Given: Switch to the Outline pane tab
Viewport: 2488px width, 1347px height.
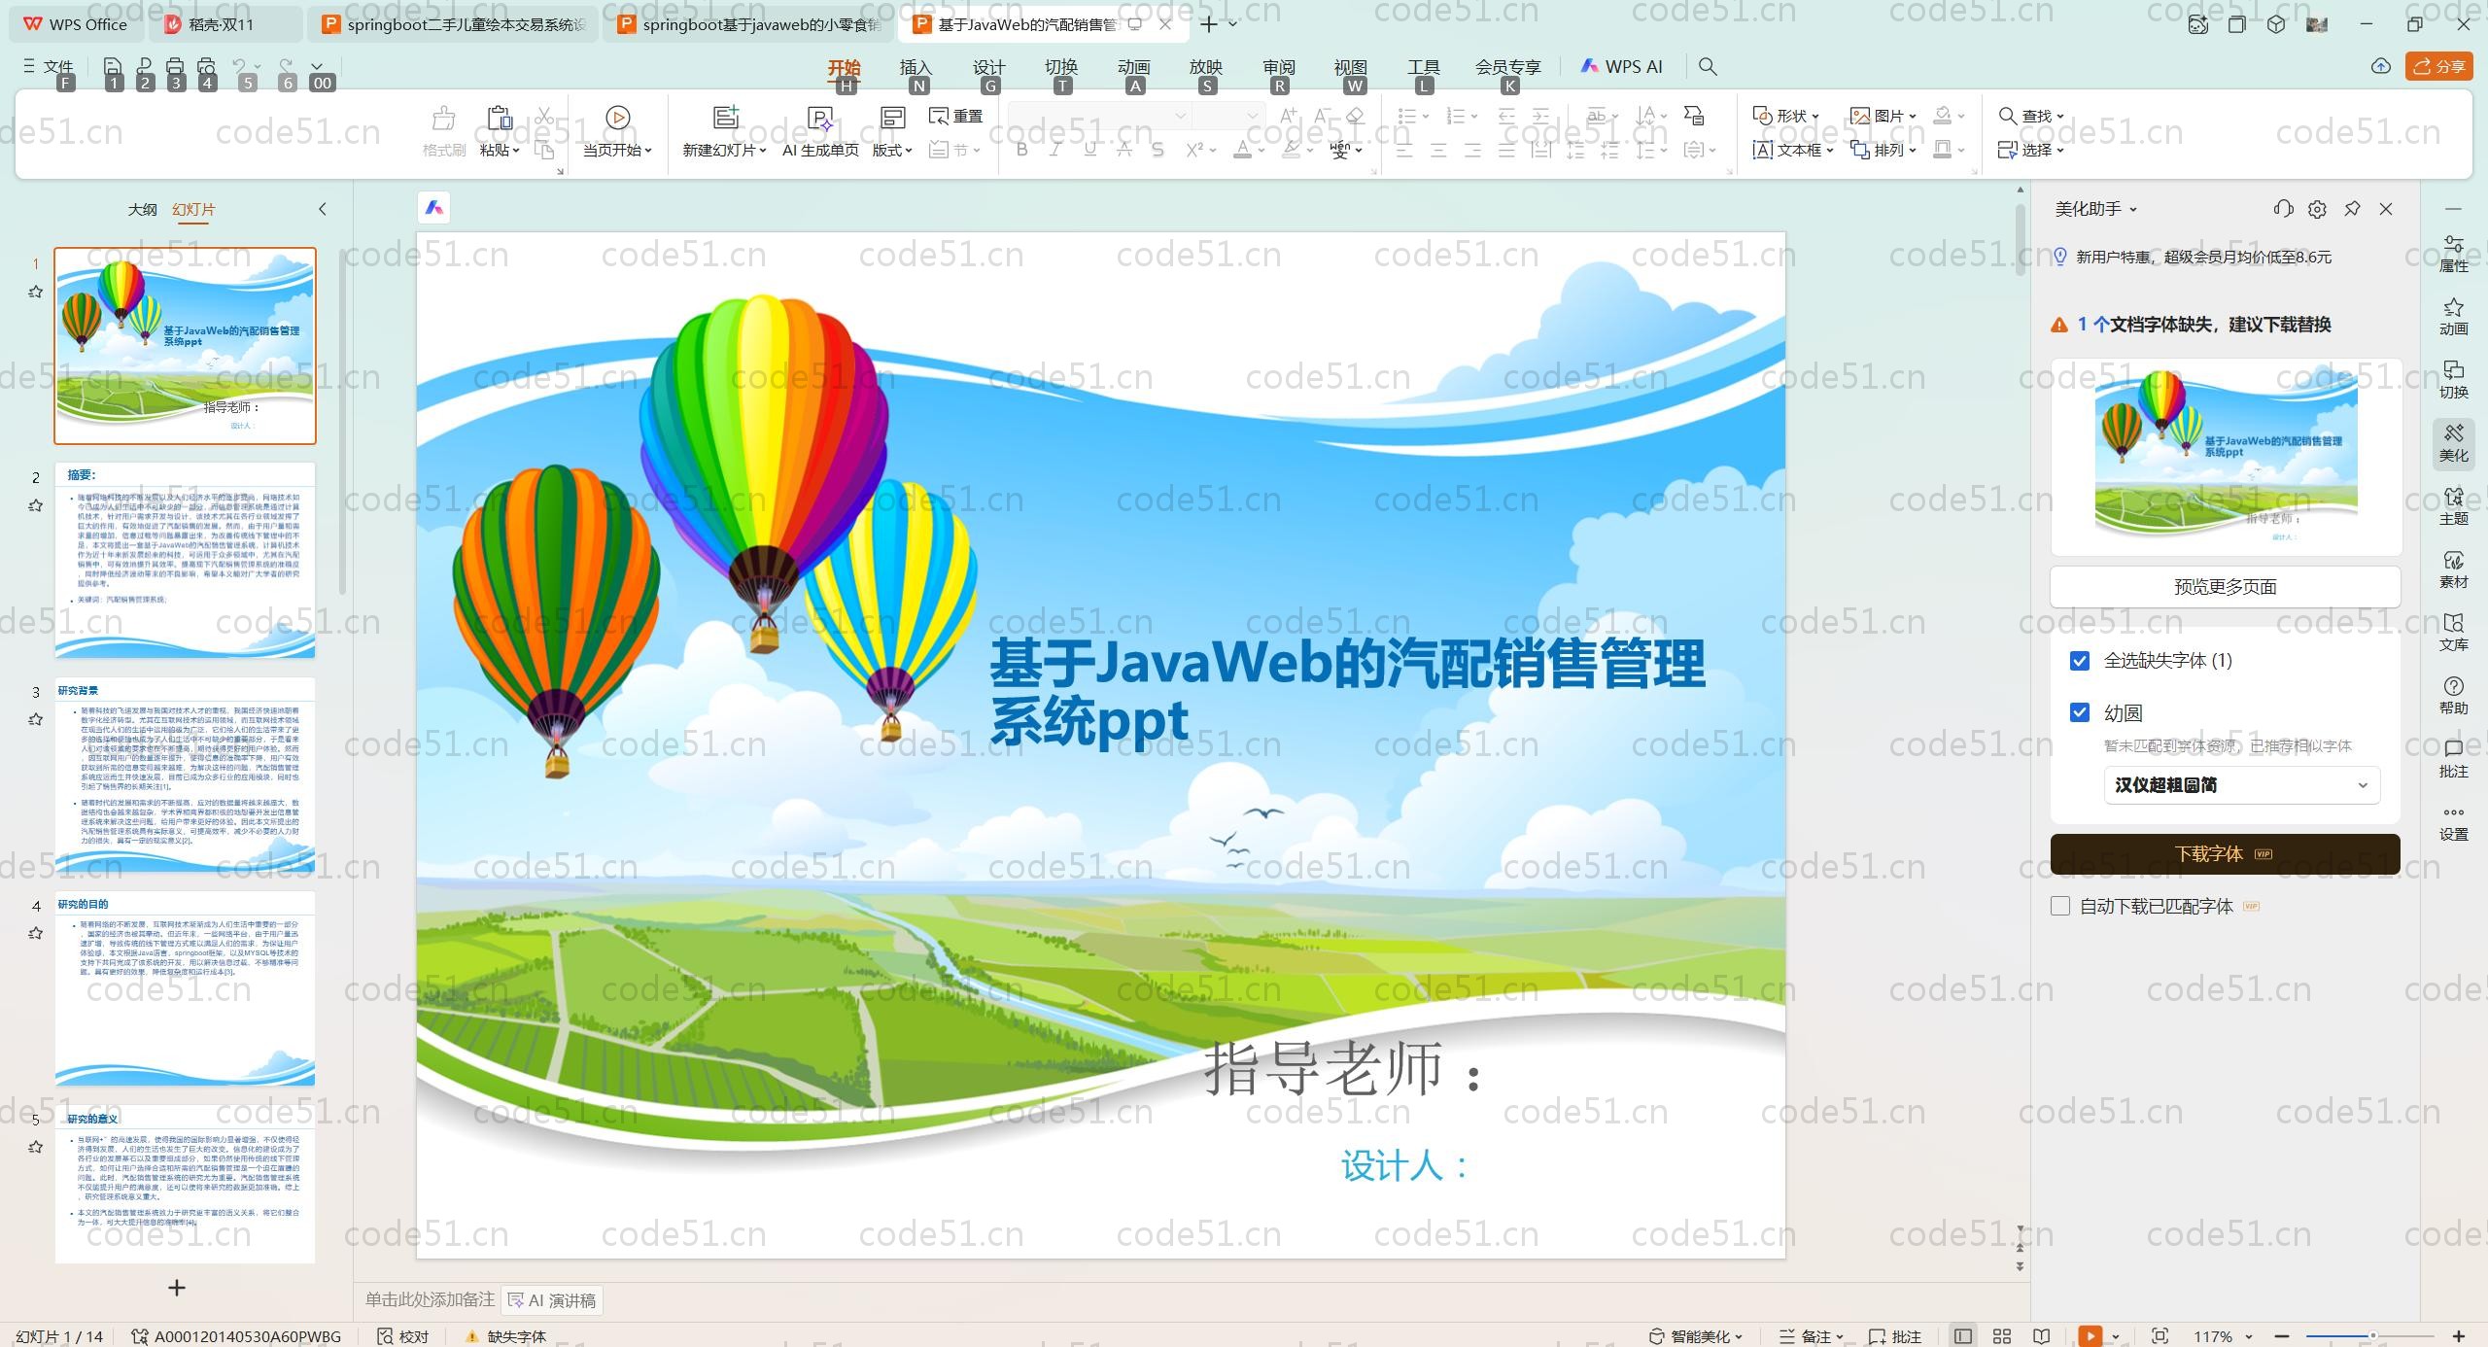Looking at the screenshot, I should point(142,209).
